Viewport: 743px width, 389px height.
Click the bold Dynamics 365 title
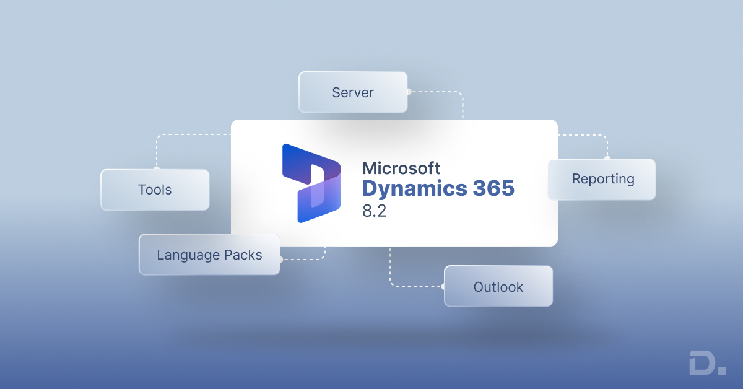click(438, 188)
